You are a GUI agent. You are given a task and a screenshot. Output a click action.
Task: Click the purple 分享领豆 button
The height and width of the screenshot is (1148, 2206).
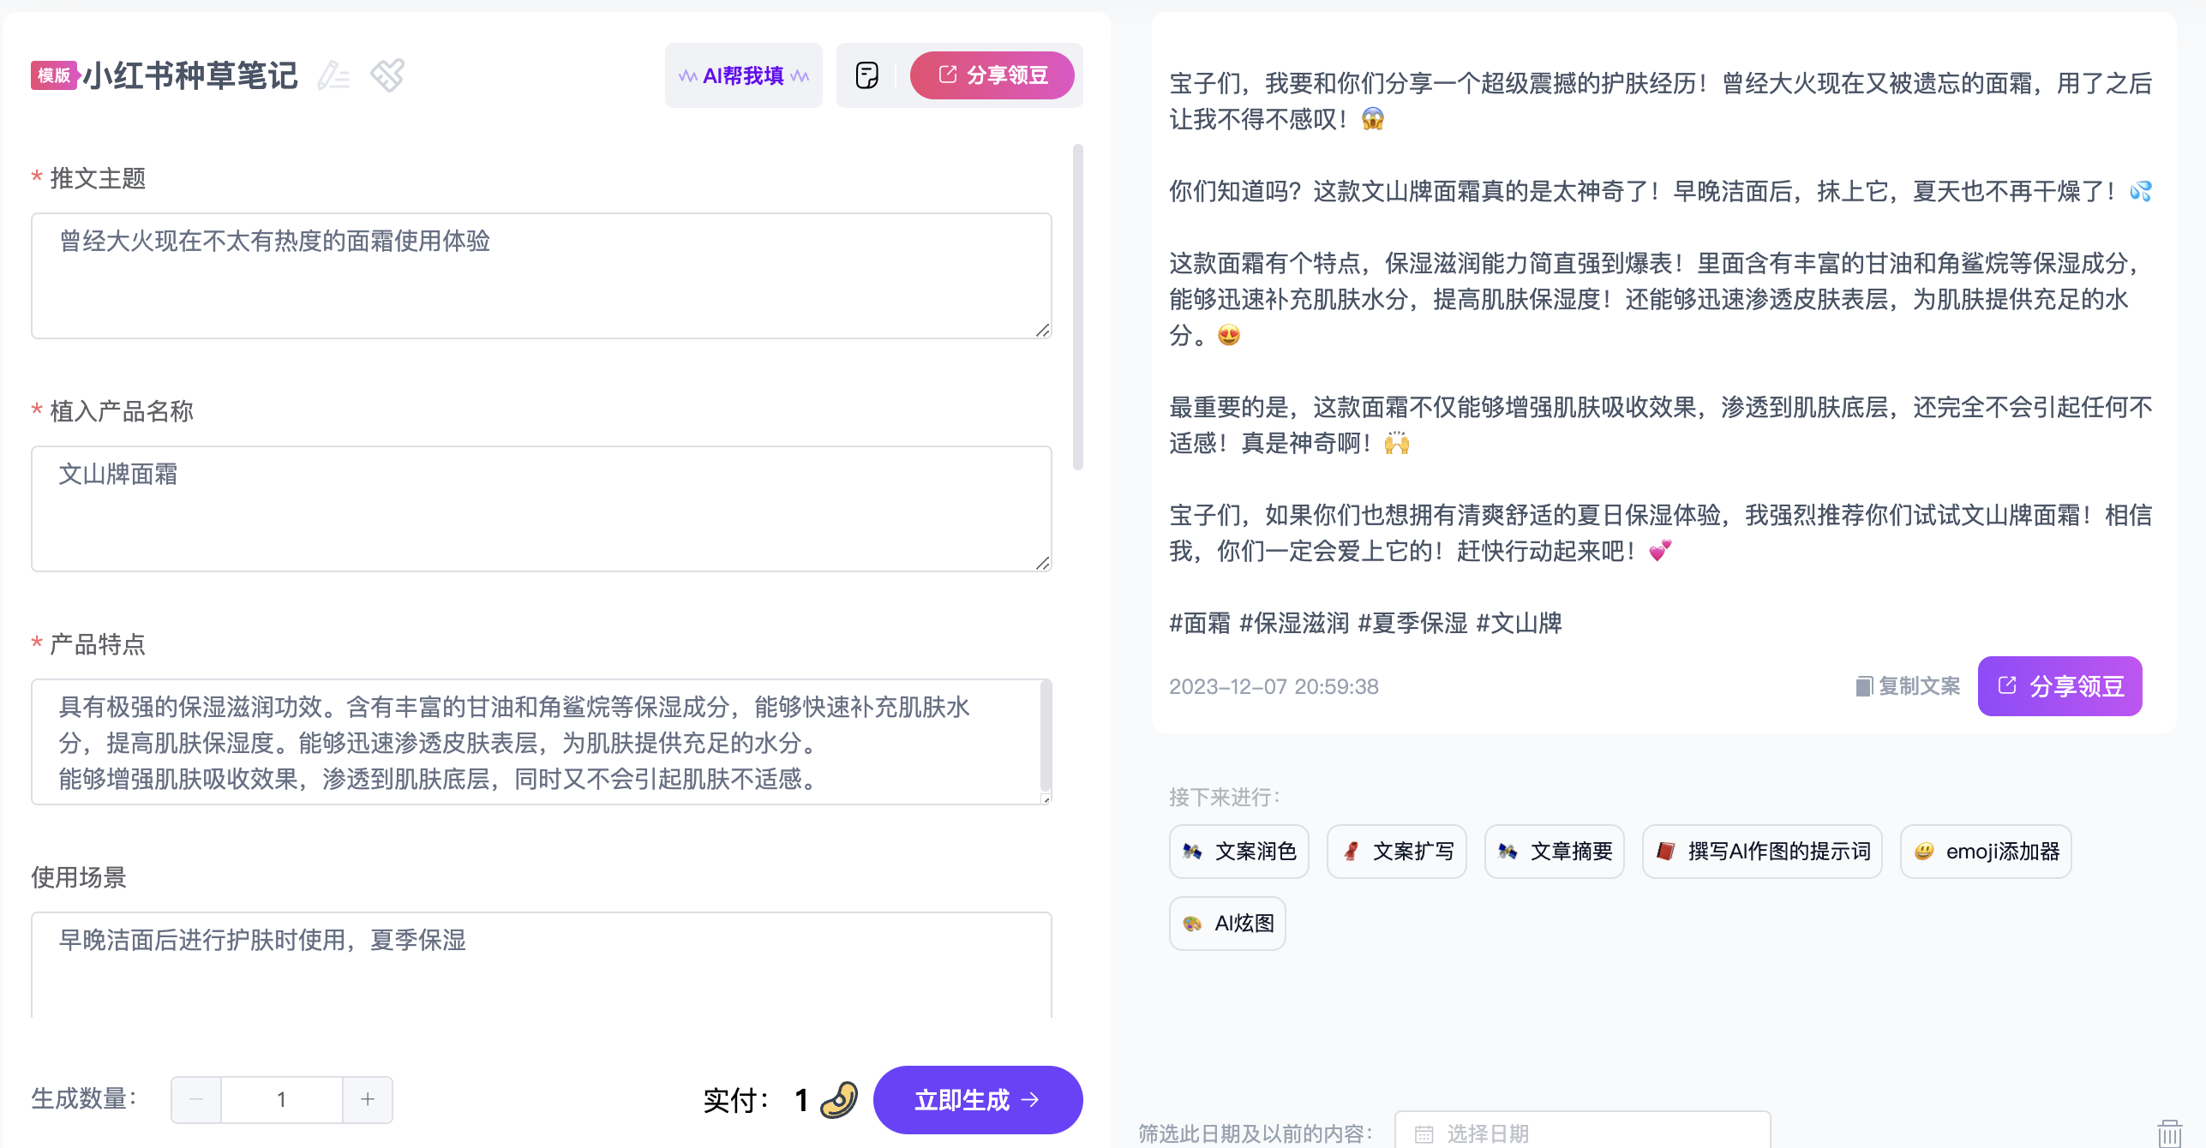coord(2059,686)
